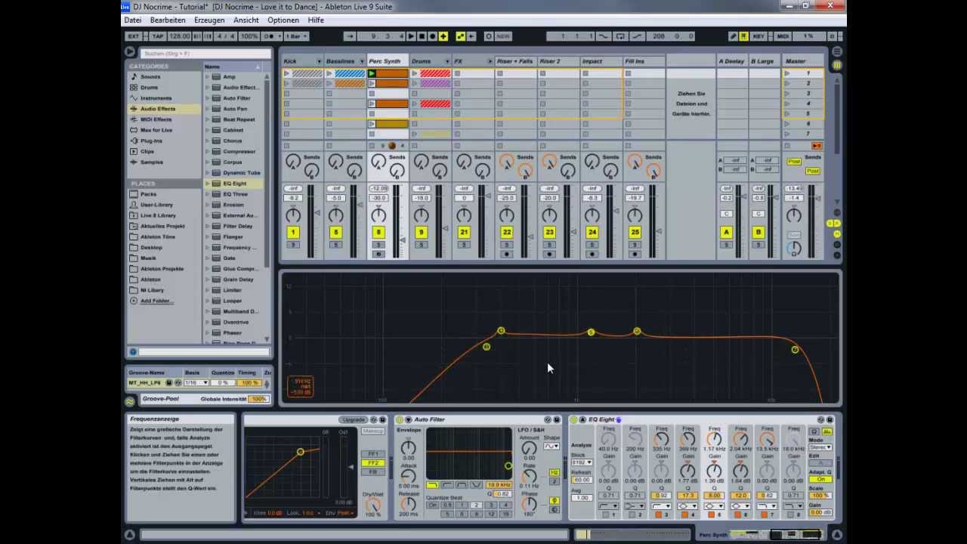Click the yellow overdub plus button
The image size is (967, 544).
(x=443, y=36)
